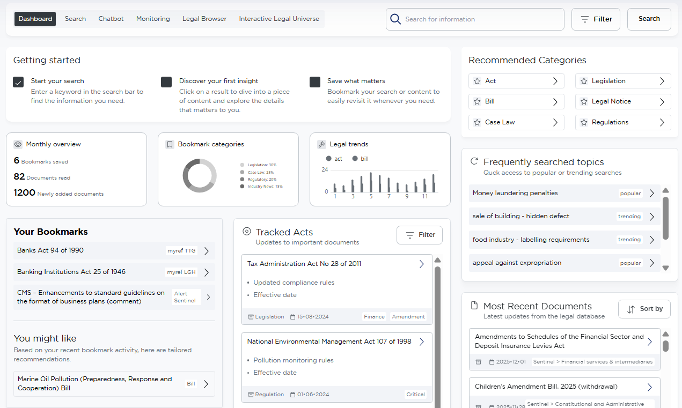The image size is (682, 408).
Task: Click the top bar Filter button
Action: [x=596, y=19]
